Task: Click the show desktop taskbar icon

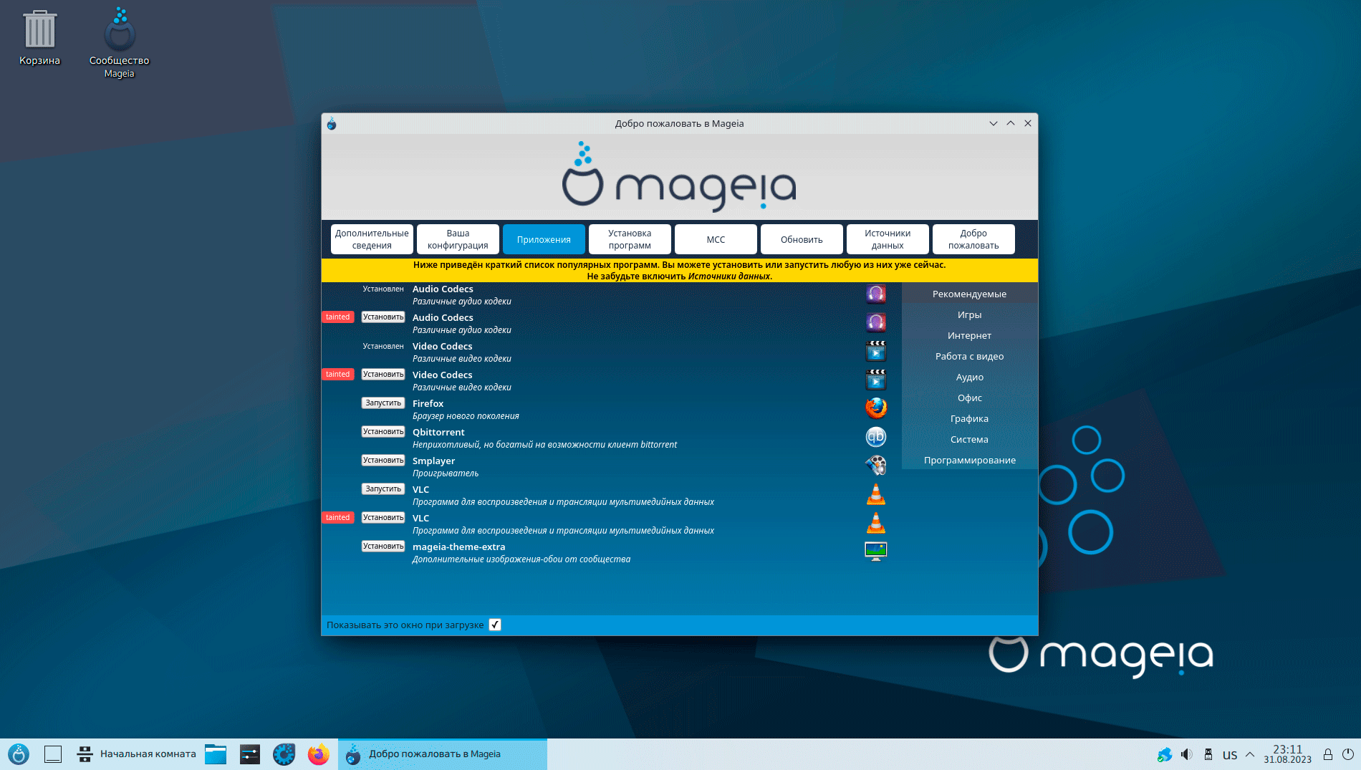Action: pyautogui.click(x=53, y=754)
